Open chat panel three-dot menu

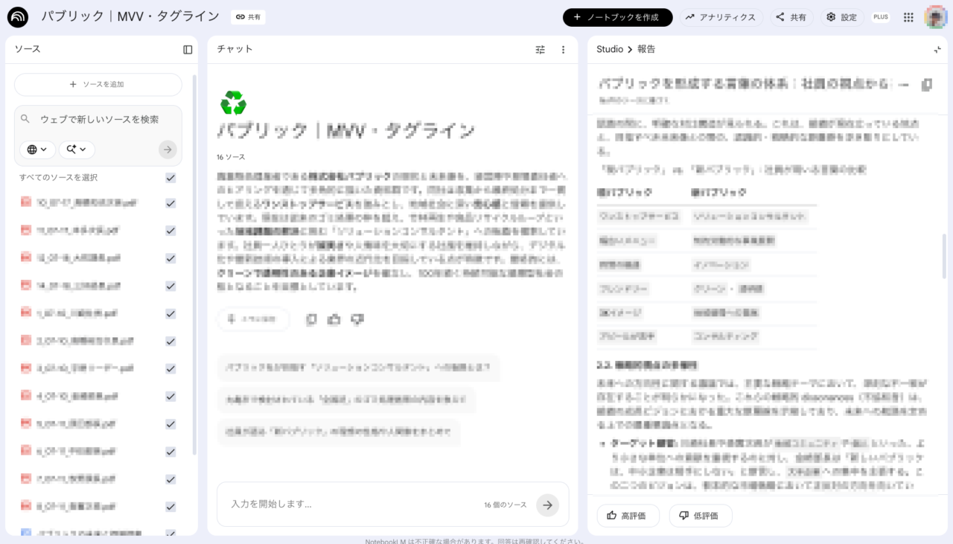563,49
